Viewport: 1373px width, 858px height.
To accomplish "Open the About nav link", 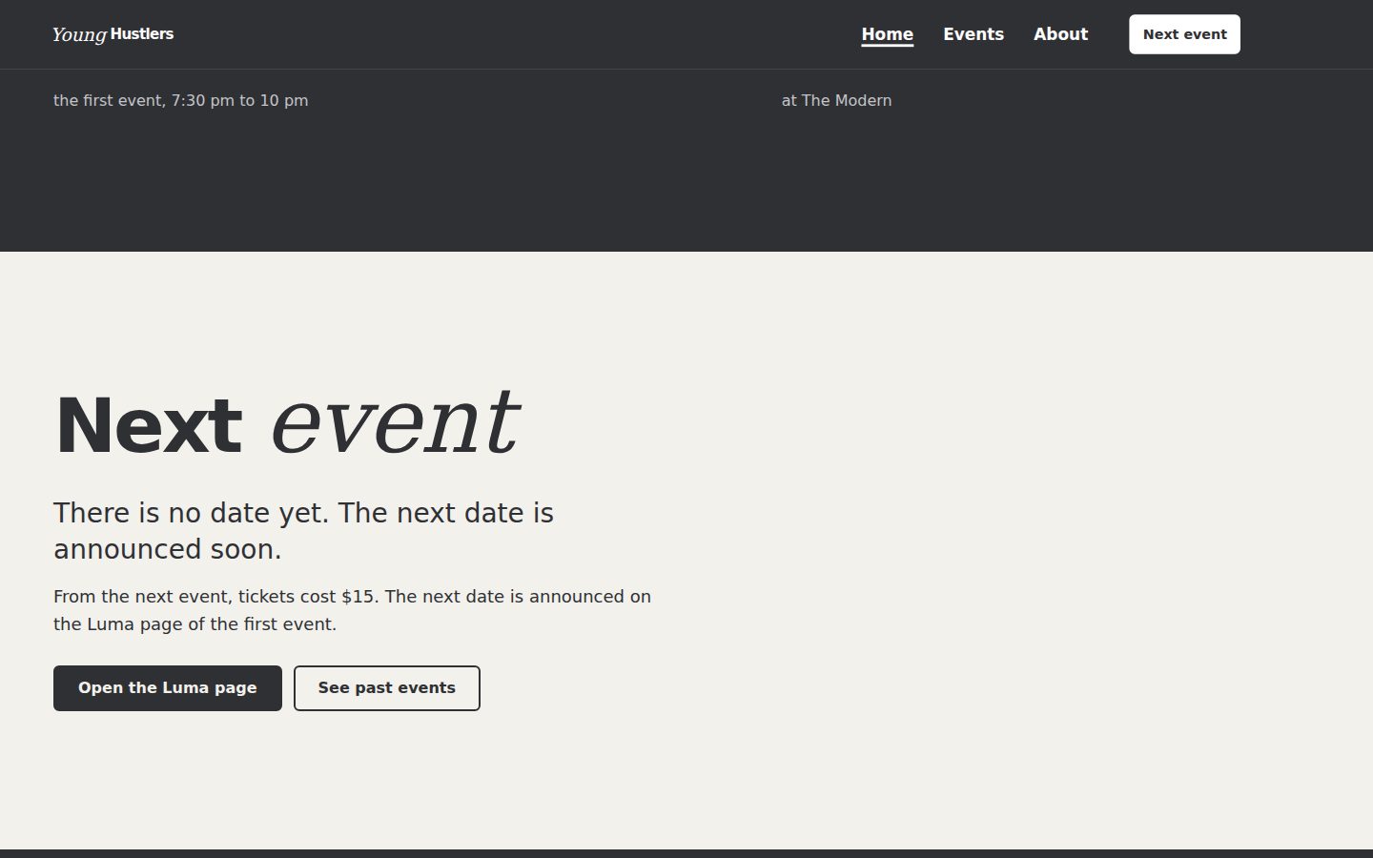I will 1060,34.
